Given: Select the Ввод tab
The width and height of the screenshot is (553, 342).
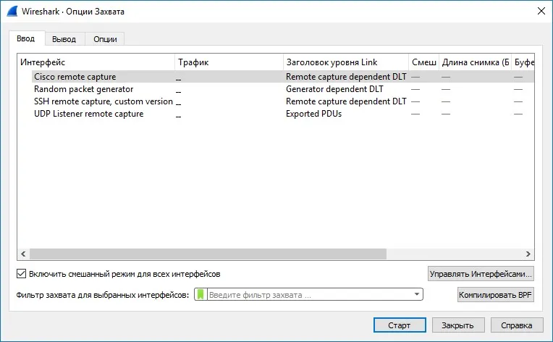Looking at the screenshot, I should (x=26, y=38).
